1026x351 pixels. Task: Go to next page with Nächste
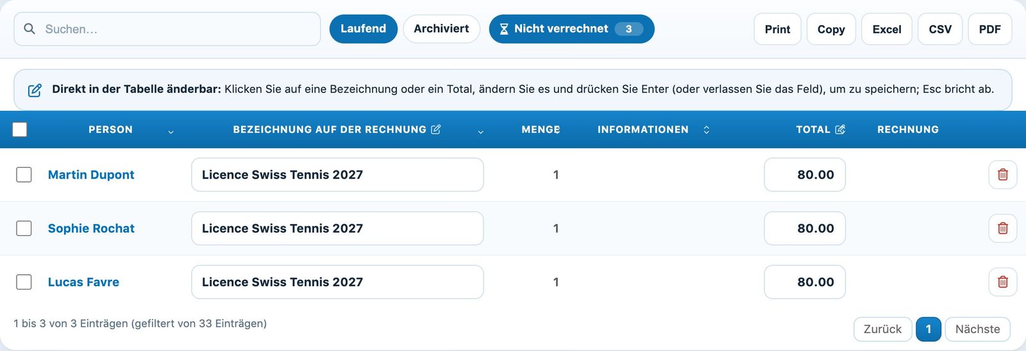pos(977,329)
